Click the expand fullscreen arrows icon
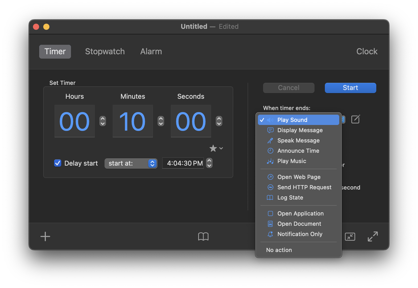 [372, 237]
